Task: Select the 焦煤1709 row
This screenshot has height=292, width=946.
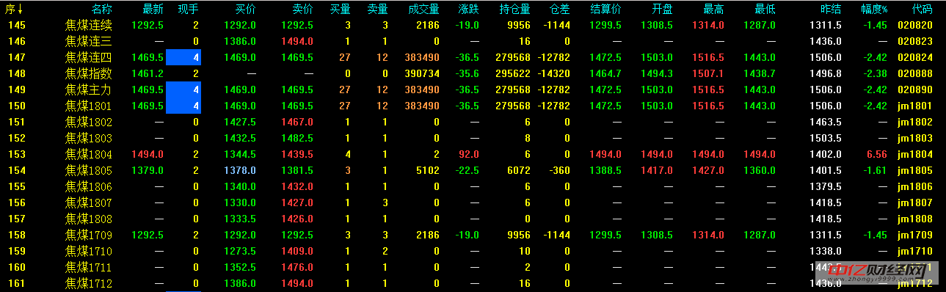Action: click(473, 235)
